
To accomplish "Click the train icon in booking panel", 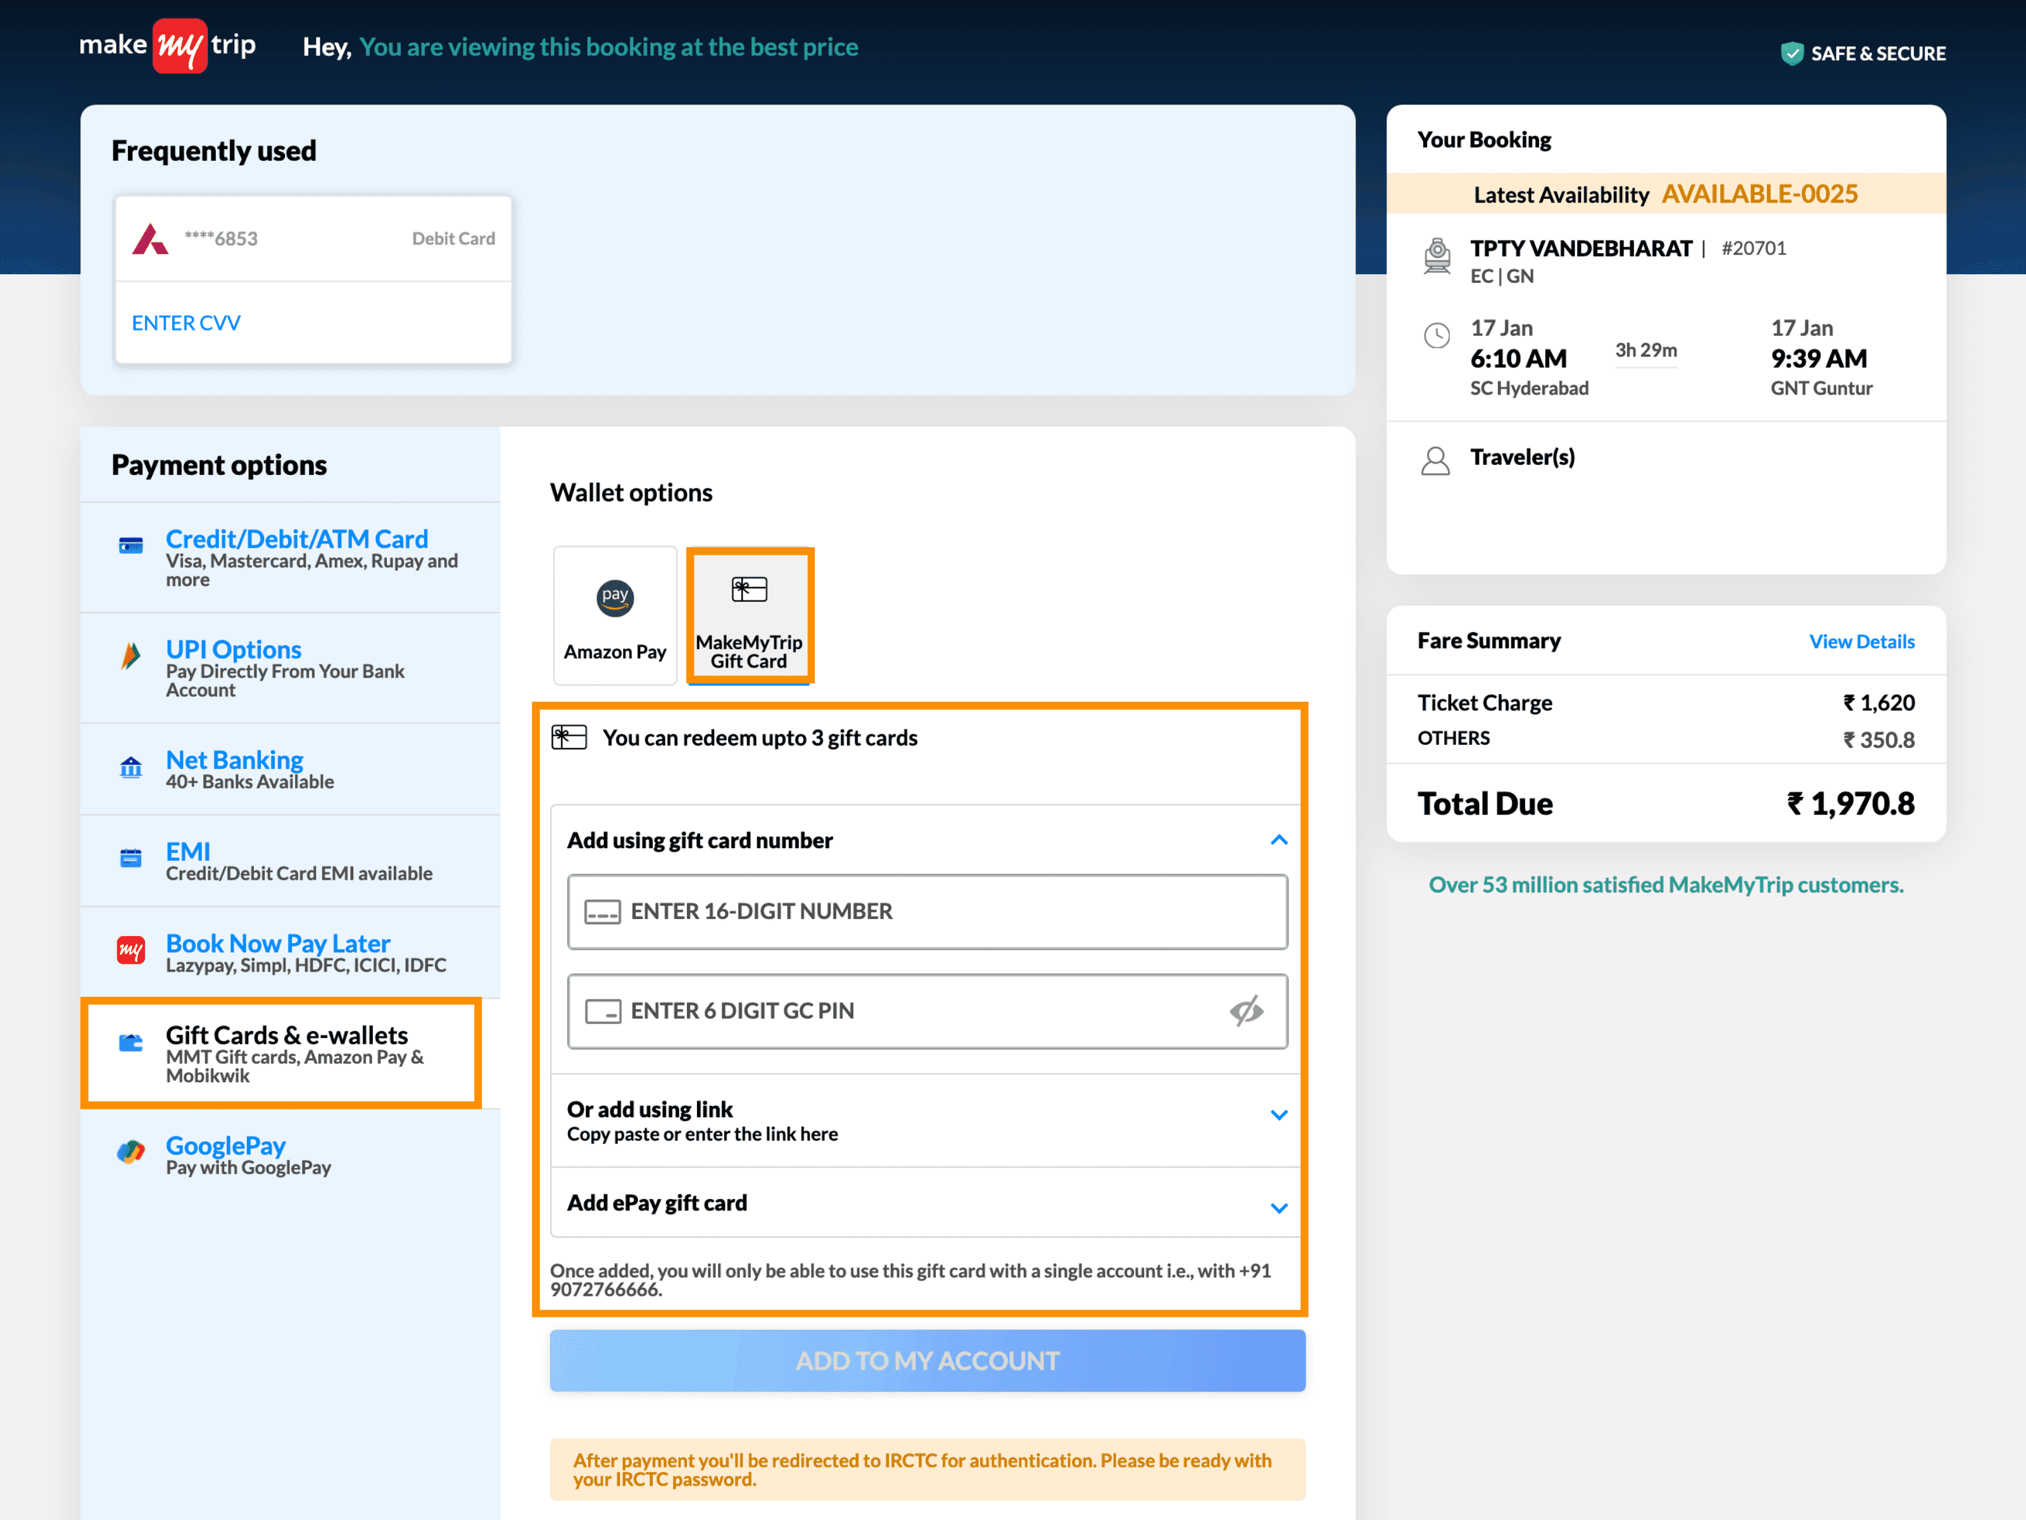I will (x=1437, y=256).
